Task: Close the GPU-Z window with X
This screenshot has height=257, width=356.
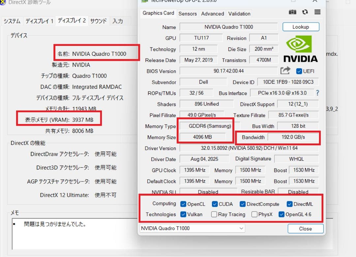Action: (315, 1)
